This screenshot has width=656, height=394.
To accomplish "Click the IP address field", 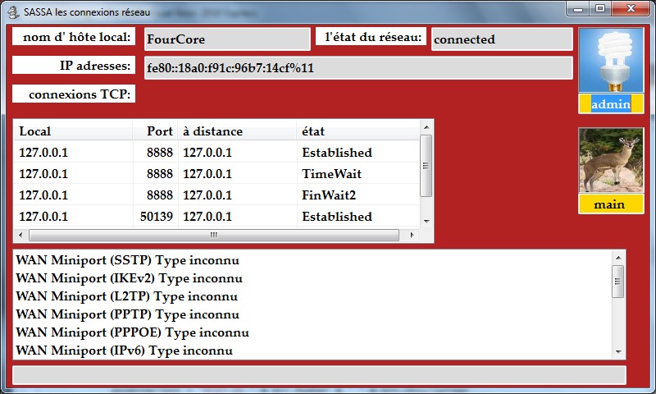I will click(x=357, y=68).
